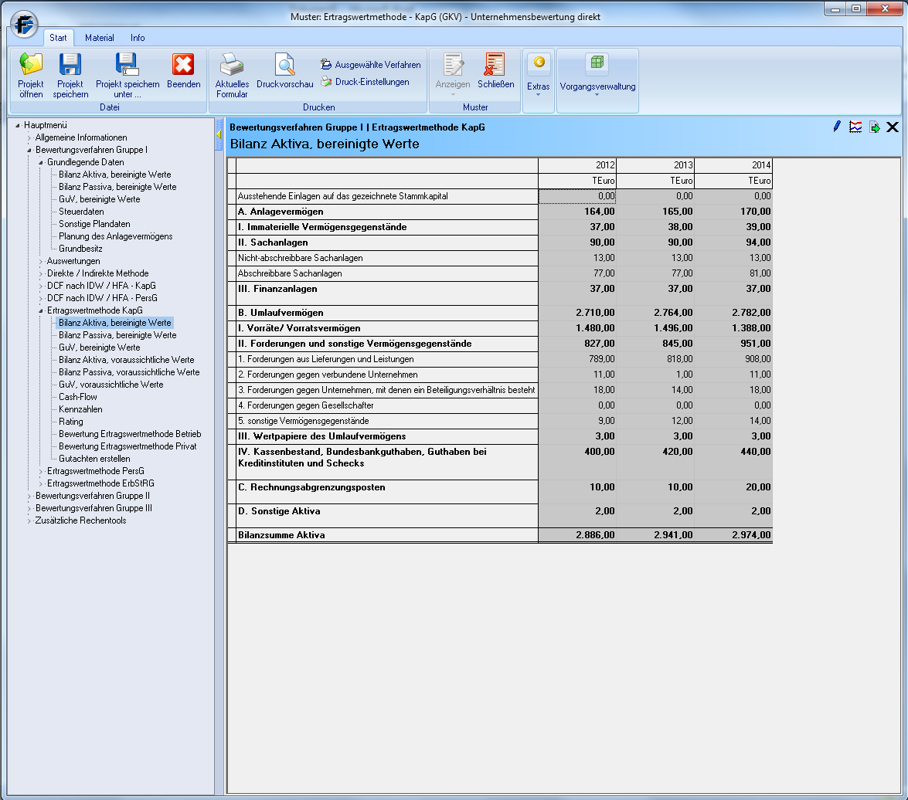Click 2012 Vorräte value 1.480,00
The image size is (908, 800).
coord(576,328)
